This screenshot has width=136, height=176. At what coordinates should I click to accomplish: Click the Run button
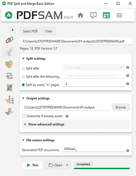pyautogui.click(x=32, y=165)
